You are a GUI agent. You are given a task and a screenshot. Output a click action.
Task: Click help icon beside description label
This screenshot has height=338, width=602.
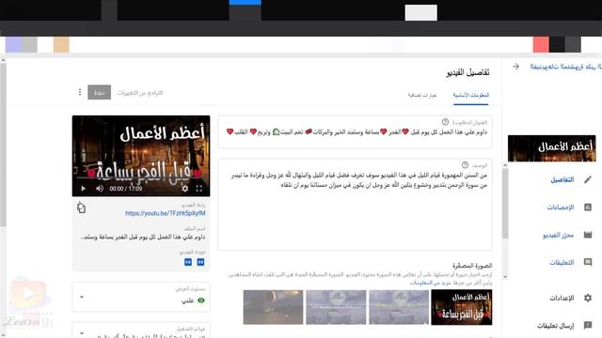(x=465, y=165)
